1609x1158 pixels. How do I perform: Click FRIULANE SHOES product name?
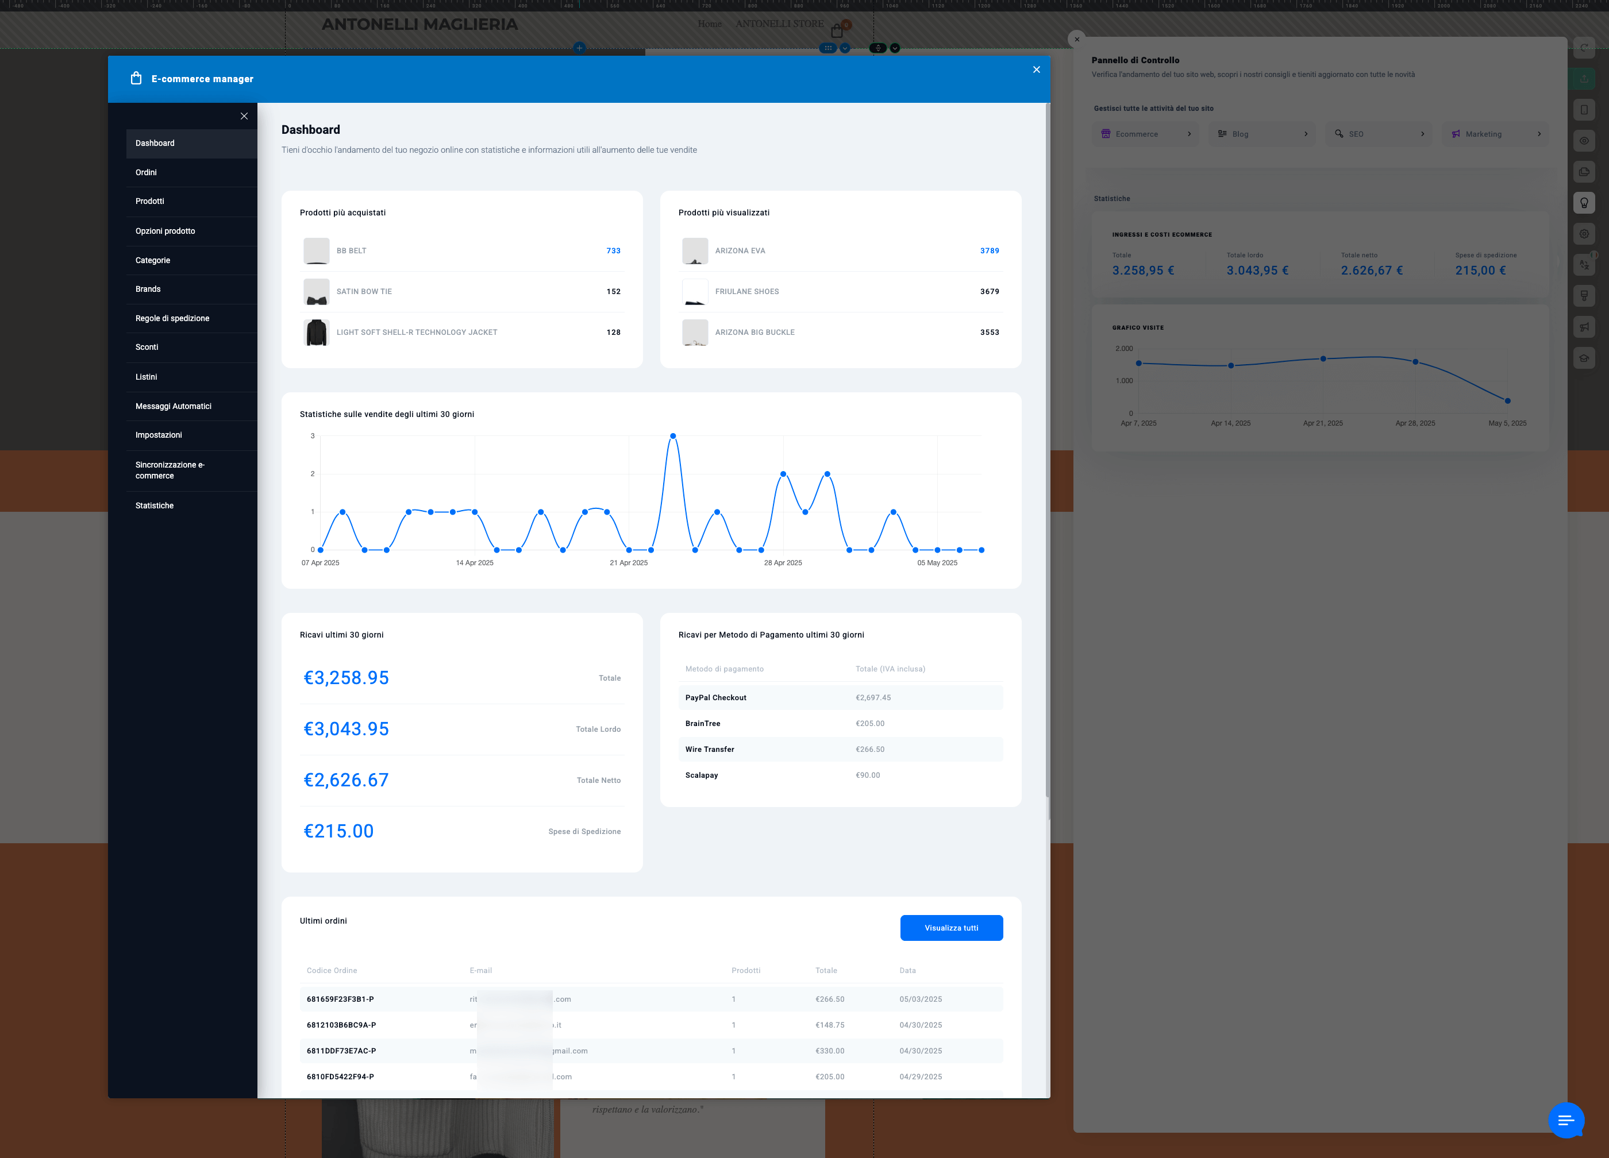pos(747,291)
